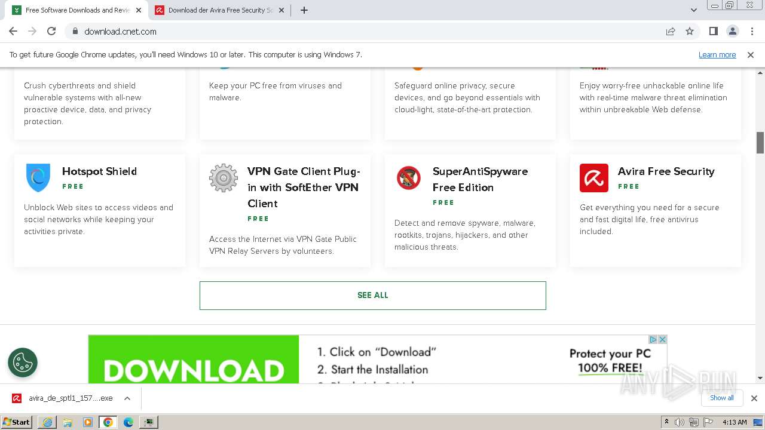The height and width of the screenshot is (430, 765).
Task: Open Internet Explorer from the taskbar
Action: point(47,422)
